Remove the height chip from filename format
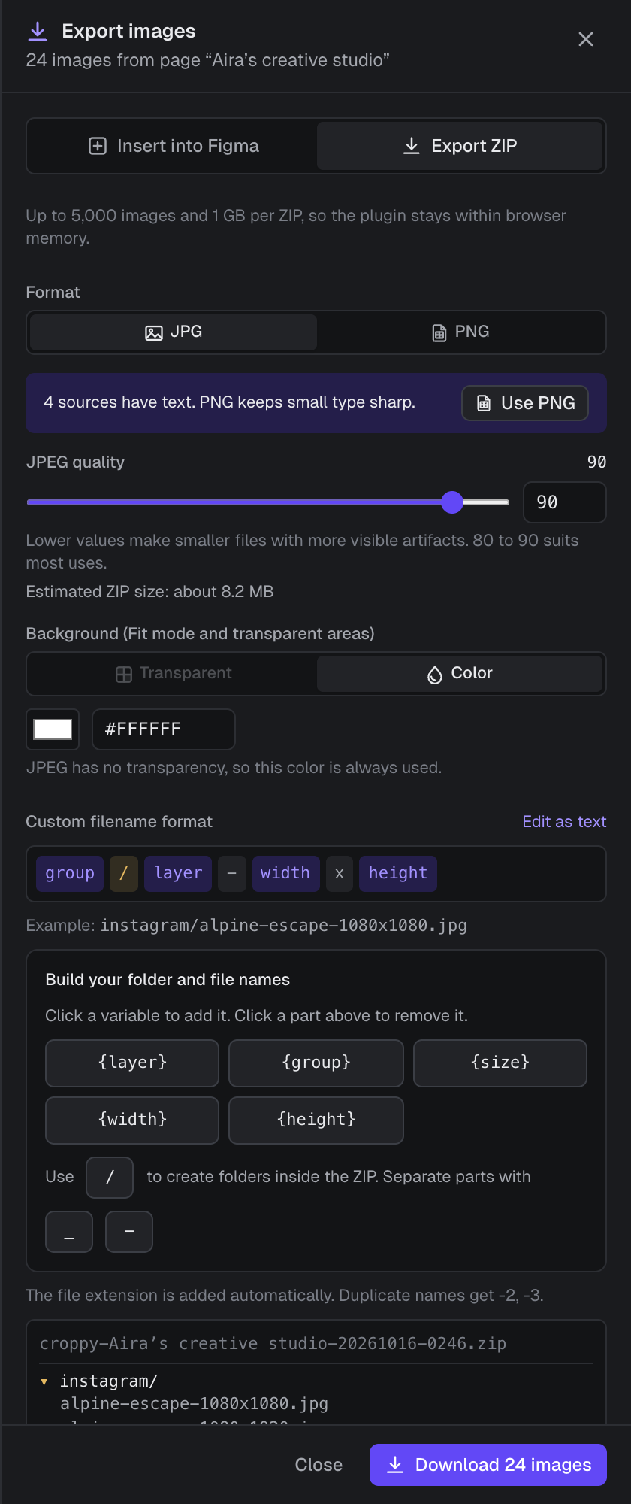Screen dimensions: 631x1504 coord(398,873)
